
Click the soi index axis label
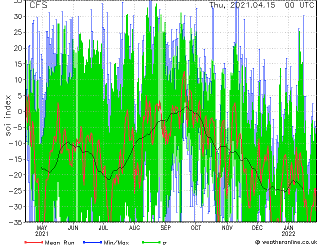click(8, 115)
